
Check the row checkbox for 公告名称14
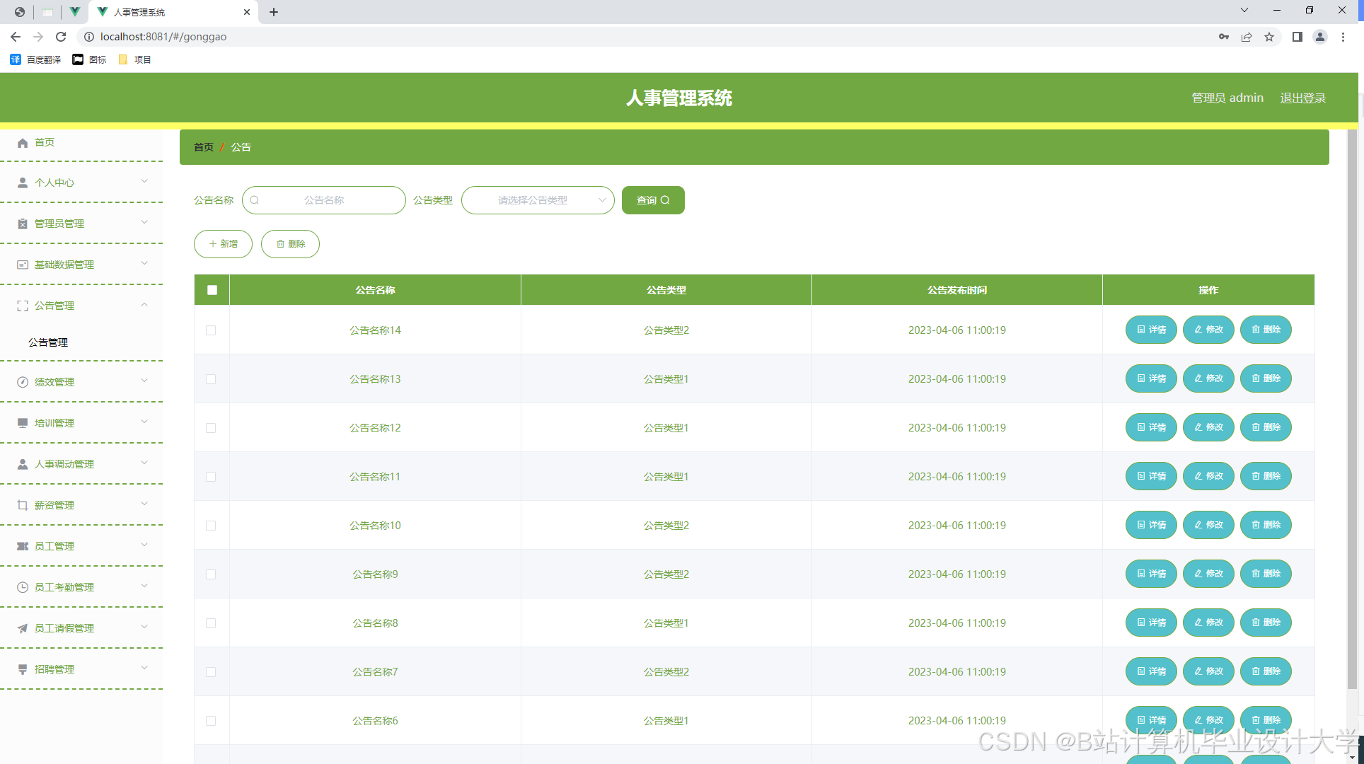(x=211, y=330)
